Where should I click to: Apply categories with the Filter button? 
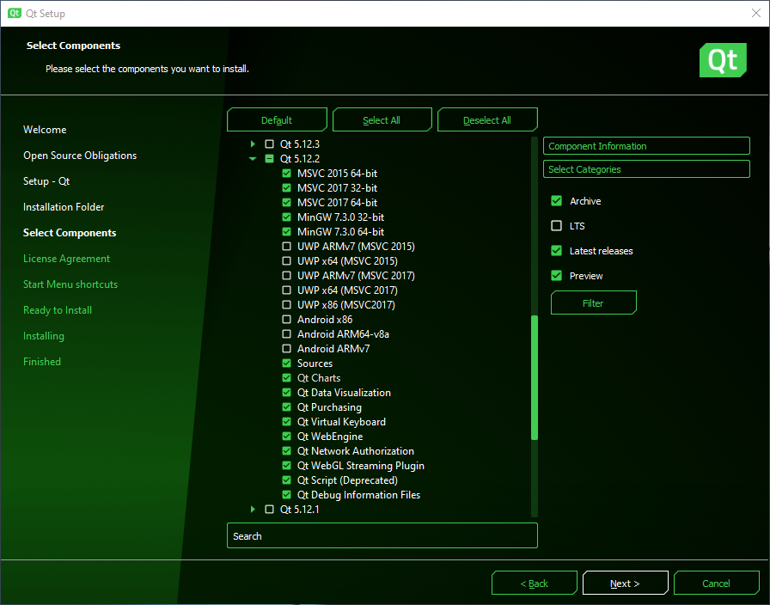point(593,303)
